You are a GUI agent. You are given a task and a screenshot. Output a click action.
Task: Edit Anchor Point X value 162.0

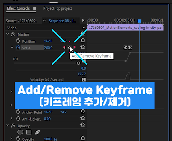48,112
